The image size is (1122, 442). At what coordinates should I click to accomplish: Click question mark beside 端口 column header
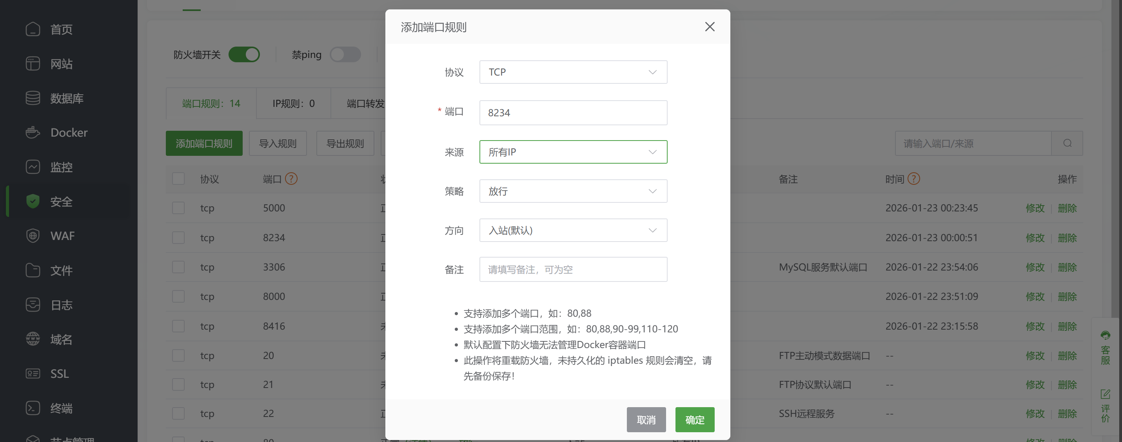291,179
